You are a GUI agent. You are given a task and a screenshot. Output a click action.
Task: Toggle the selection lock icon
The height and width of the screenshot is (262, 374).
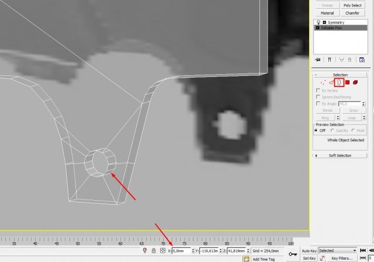154,251
